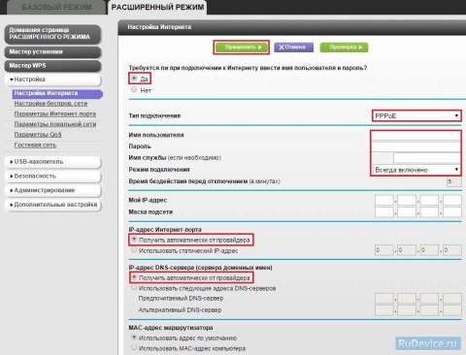This screenshot has height=355, width=466.
Task: Click the idle timeout minutes field
Action: point(454,181)
